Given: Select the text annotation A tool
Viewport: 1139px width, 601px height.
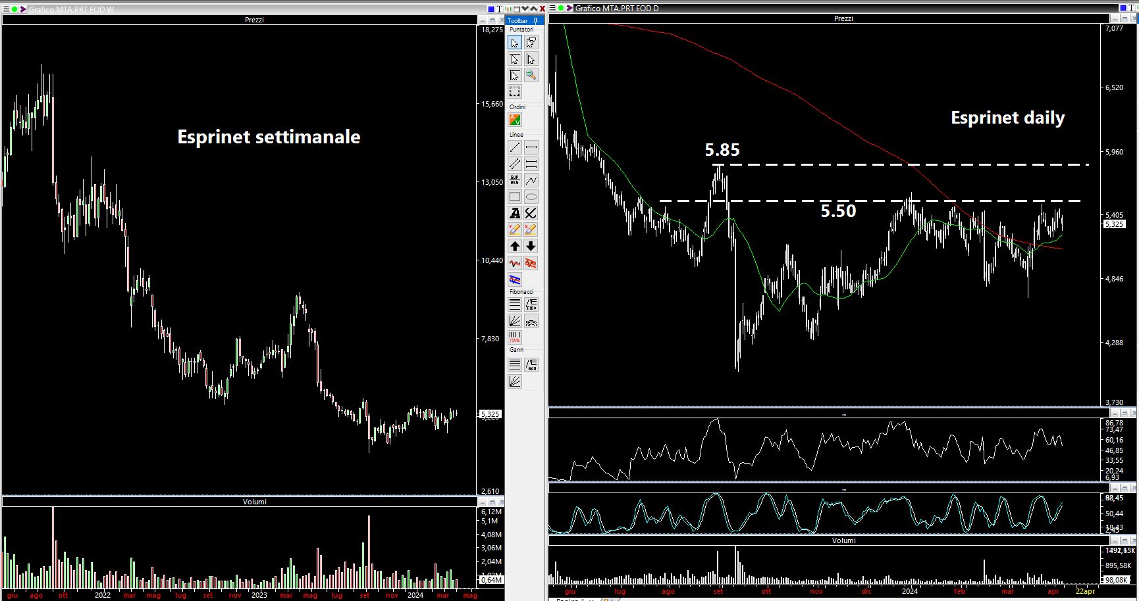Looking at the screenshot, I should (x=515, y=213).
